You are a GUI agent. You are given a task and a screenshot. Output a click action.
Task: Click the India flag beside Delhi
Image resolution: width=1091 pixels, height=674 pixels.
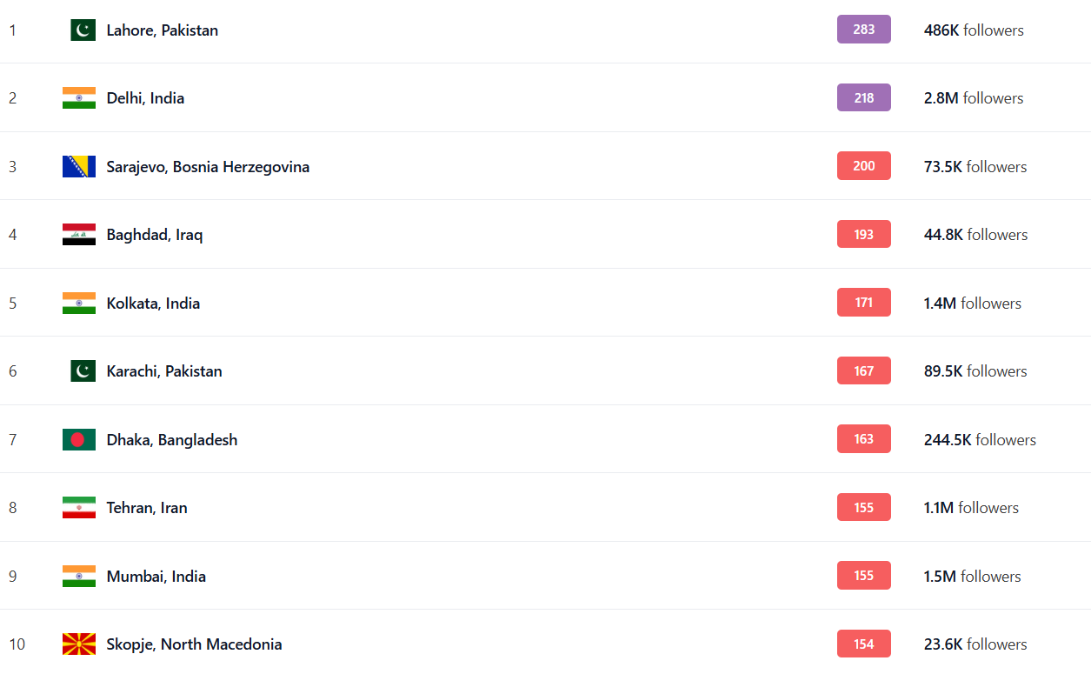point(79,98)
